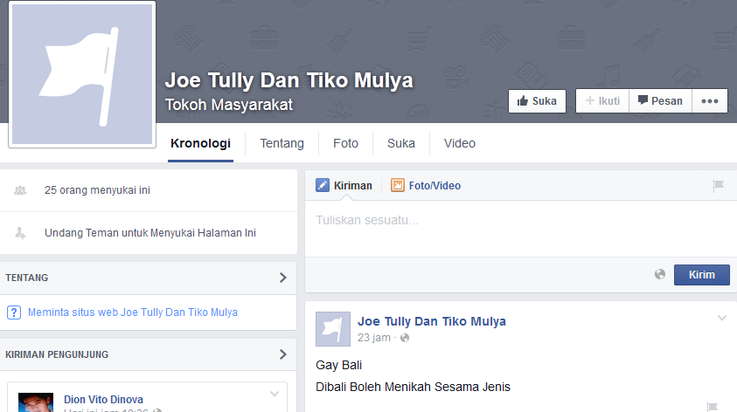Viewport: 737px width, 412px height.
Task: Click the post author's flag avatar
Action: [x=333, y=329]
